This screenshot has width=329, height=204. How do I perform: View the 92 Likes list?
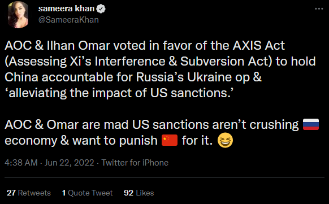(138, 193)
